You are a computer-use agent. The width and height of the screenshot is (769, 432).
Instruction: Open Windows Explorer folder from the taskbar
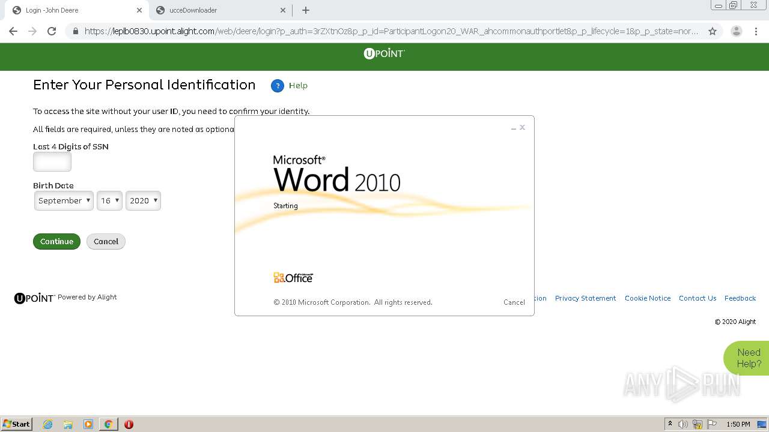68,424
